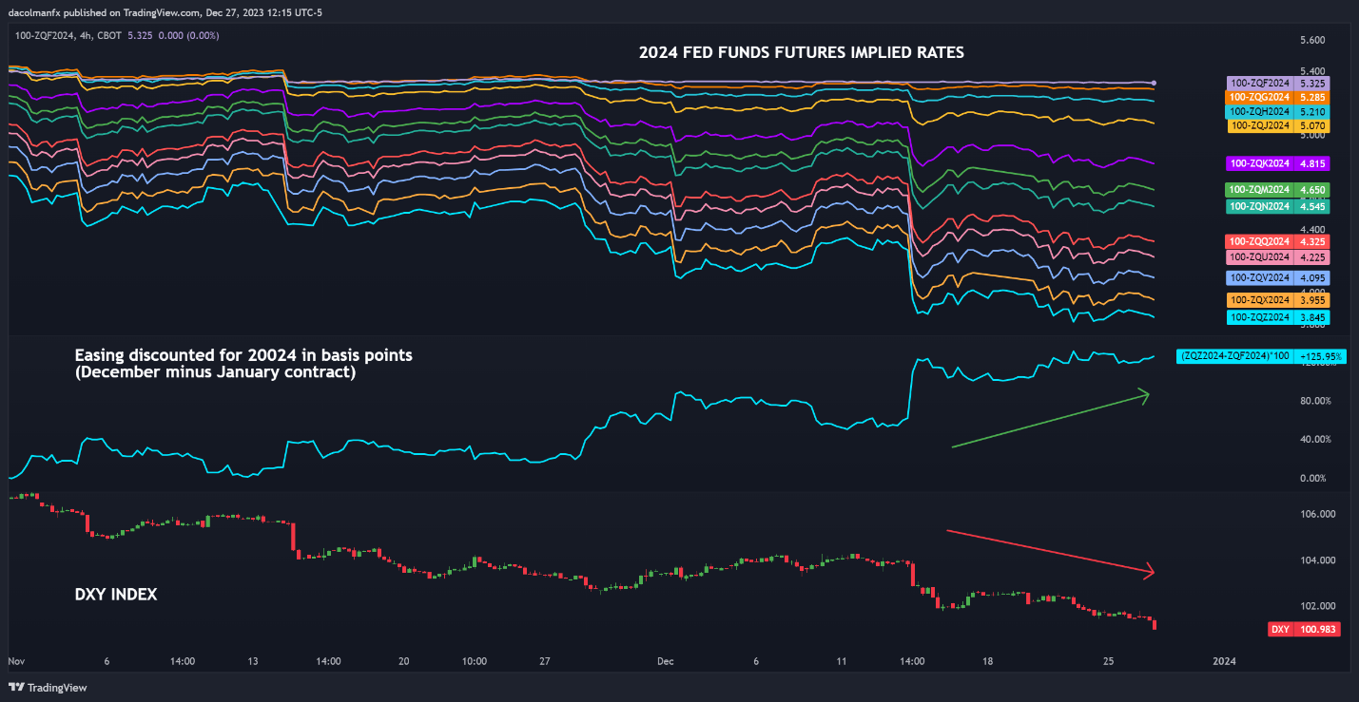The height and width of the screenshot is (702, 1359).
Task: Click the 2024 label on time axis
Action: (x=1225, y=660)
